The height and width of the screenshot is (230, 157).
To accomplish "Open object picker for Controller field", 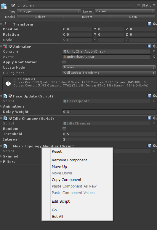I will pyautogui.click(x=154, y=51).
